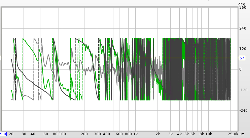Click the 200 Hz frequency label
Viewport: 250px width, 138px height.
pyautogui.click(x=84, y=134)
